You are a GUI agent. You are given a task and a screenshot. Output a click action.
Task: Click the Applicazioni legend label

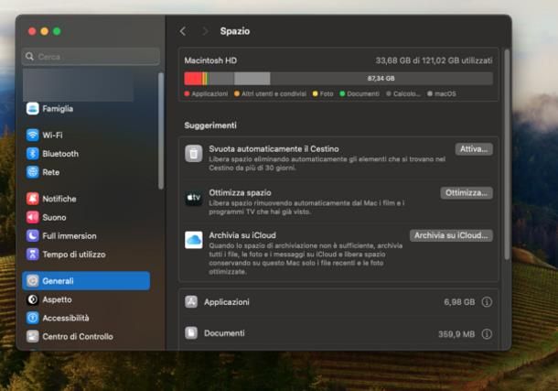pyautogui.click(x=209, y=93)
